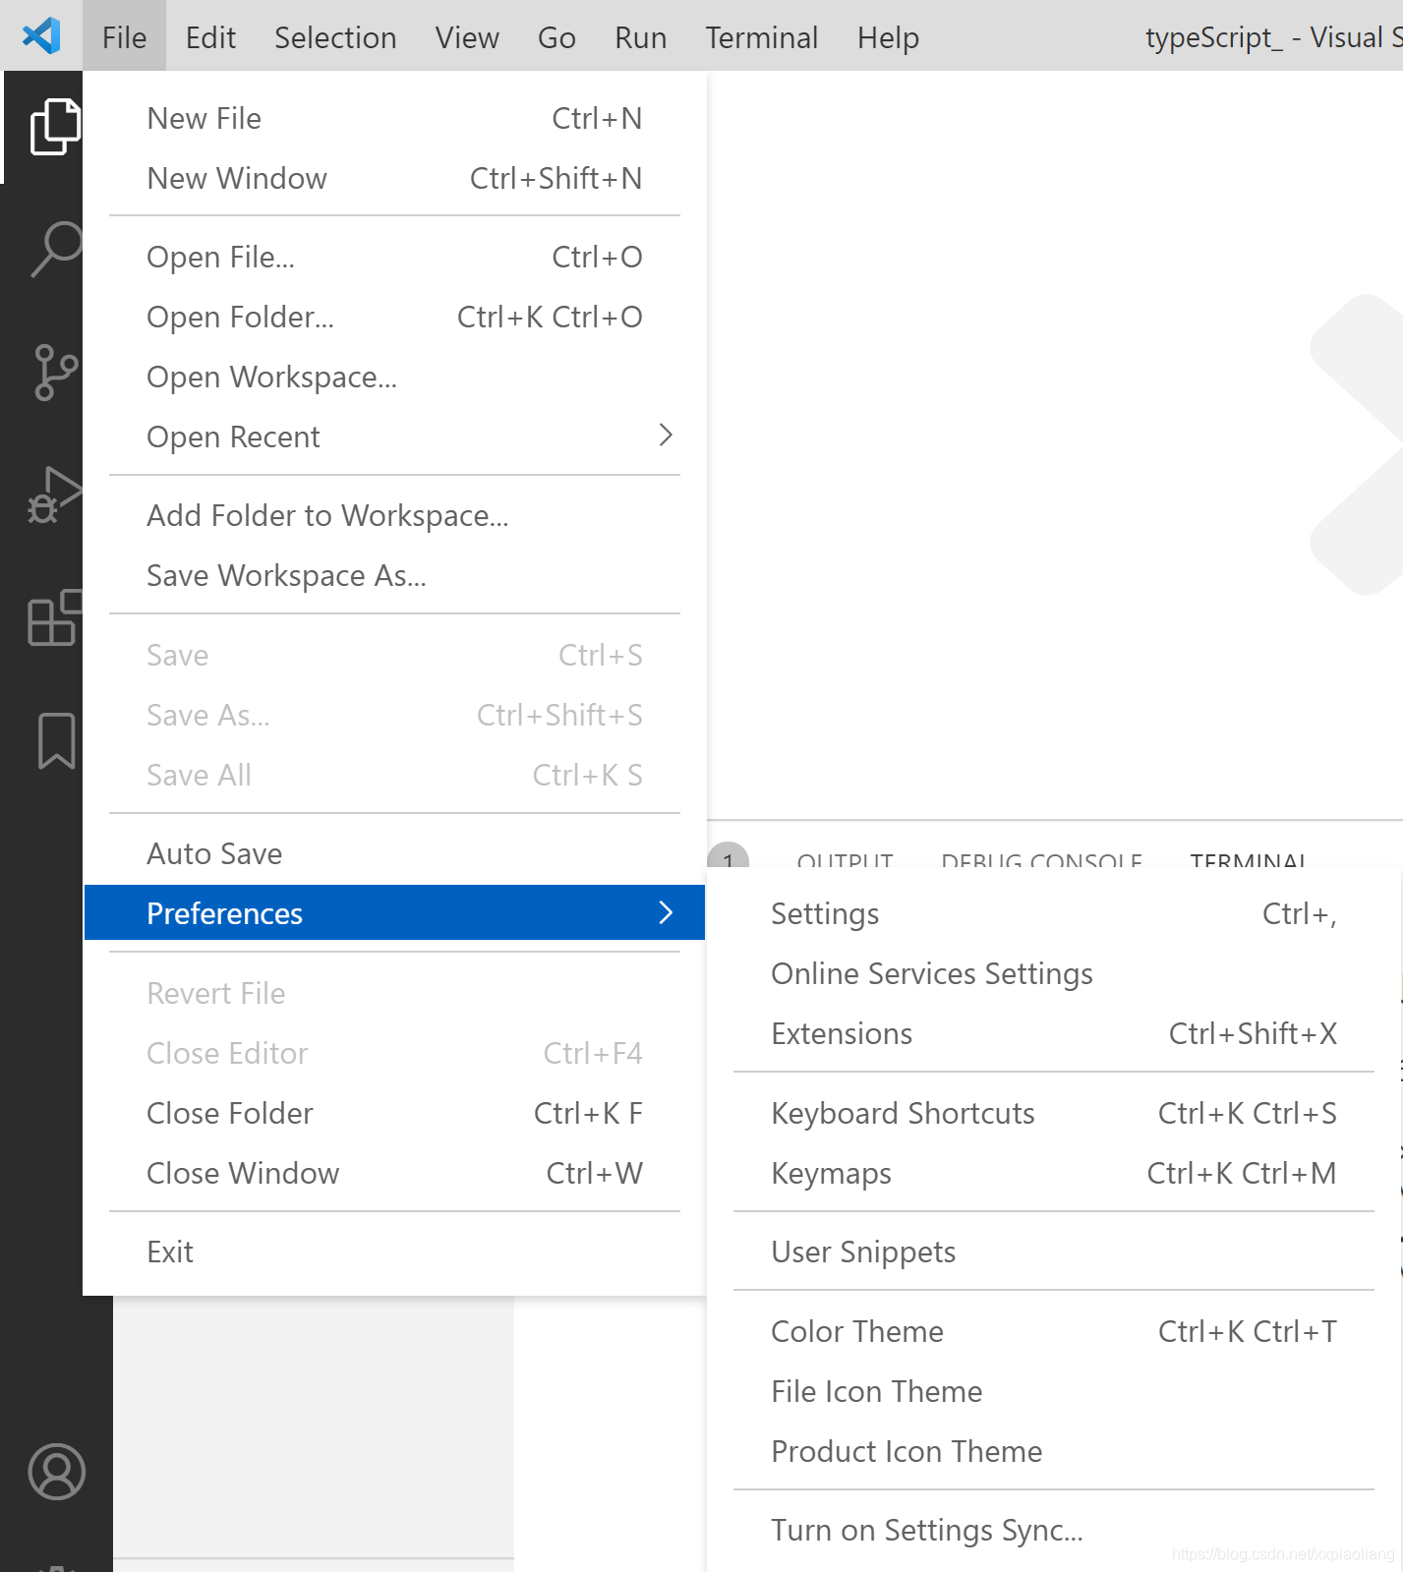
Task: Click the VS Code logo icon
Action: coord(41,36)
